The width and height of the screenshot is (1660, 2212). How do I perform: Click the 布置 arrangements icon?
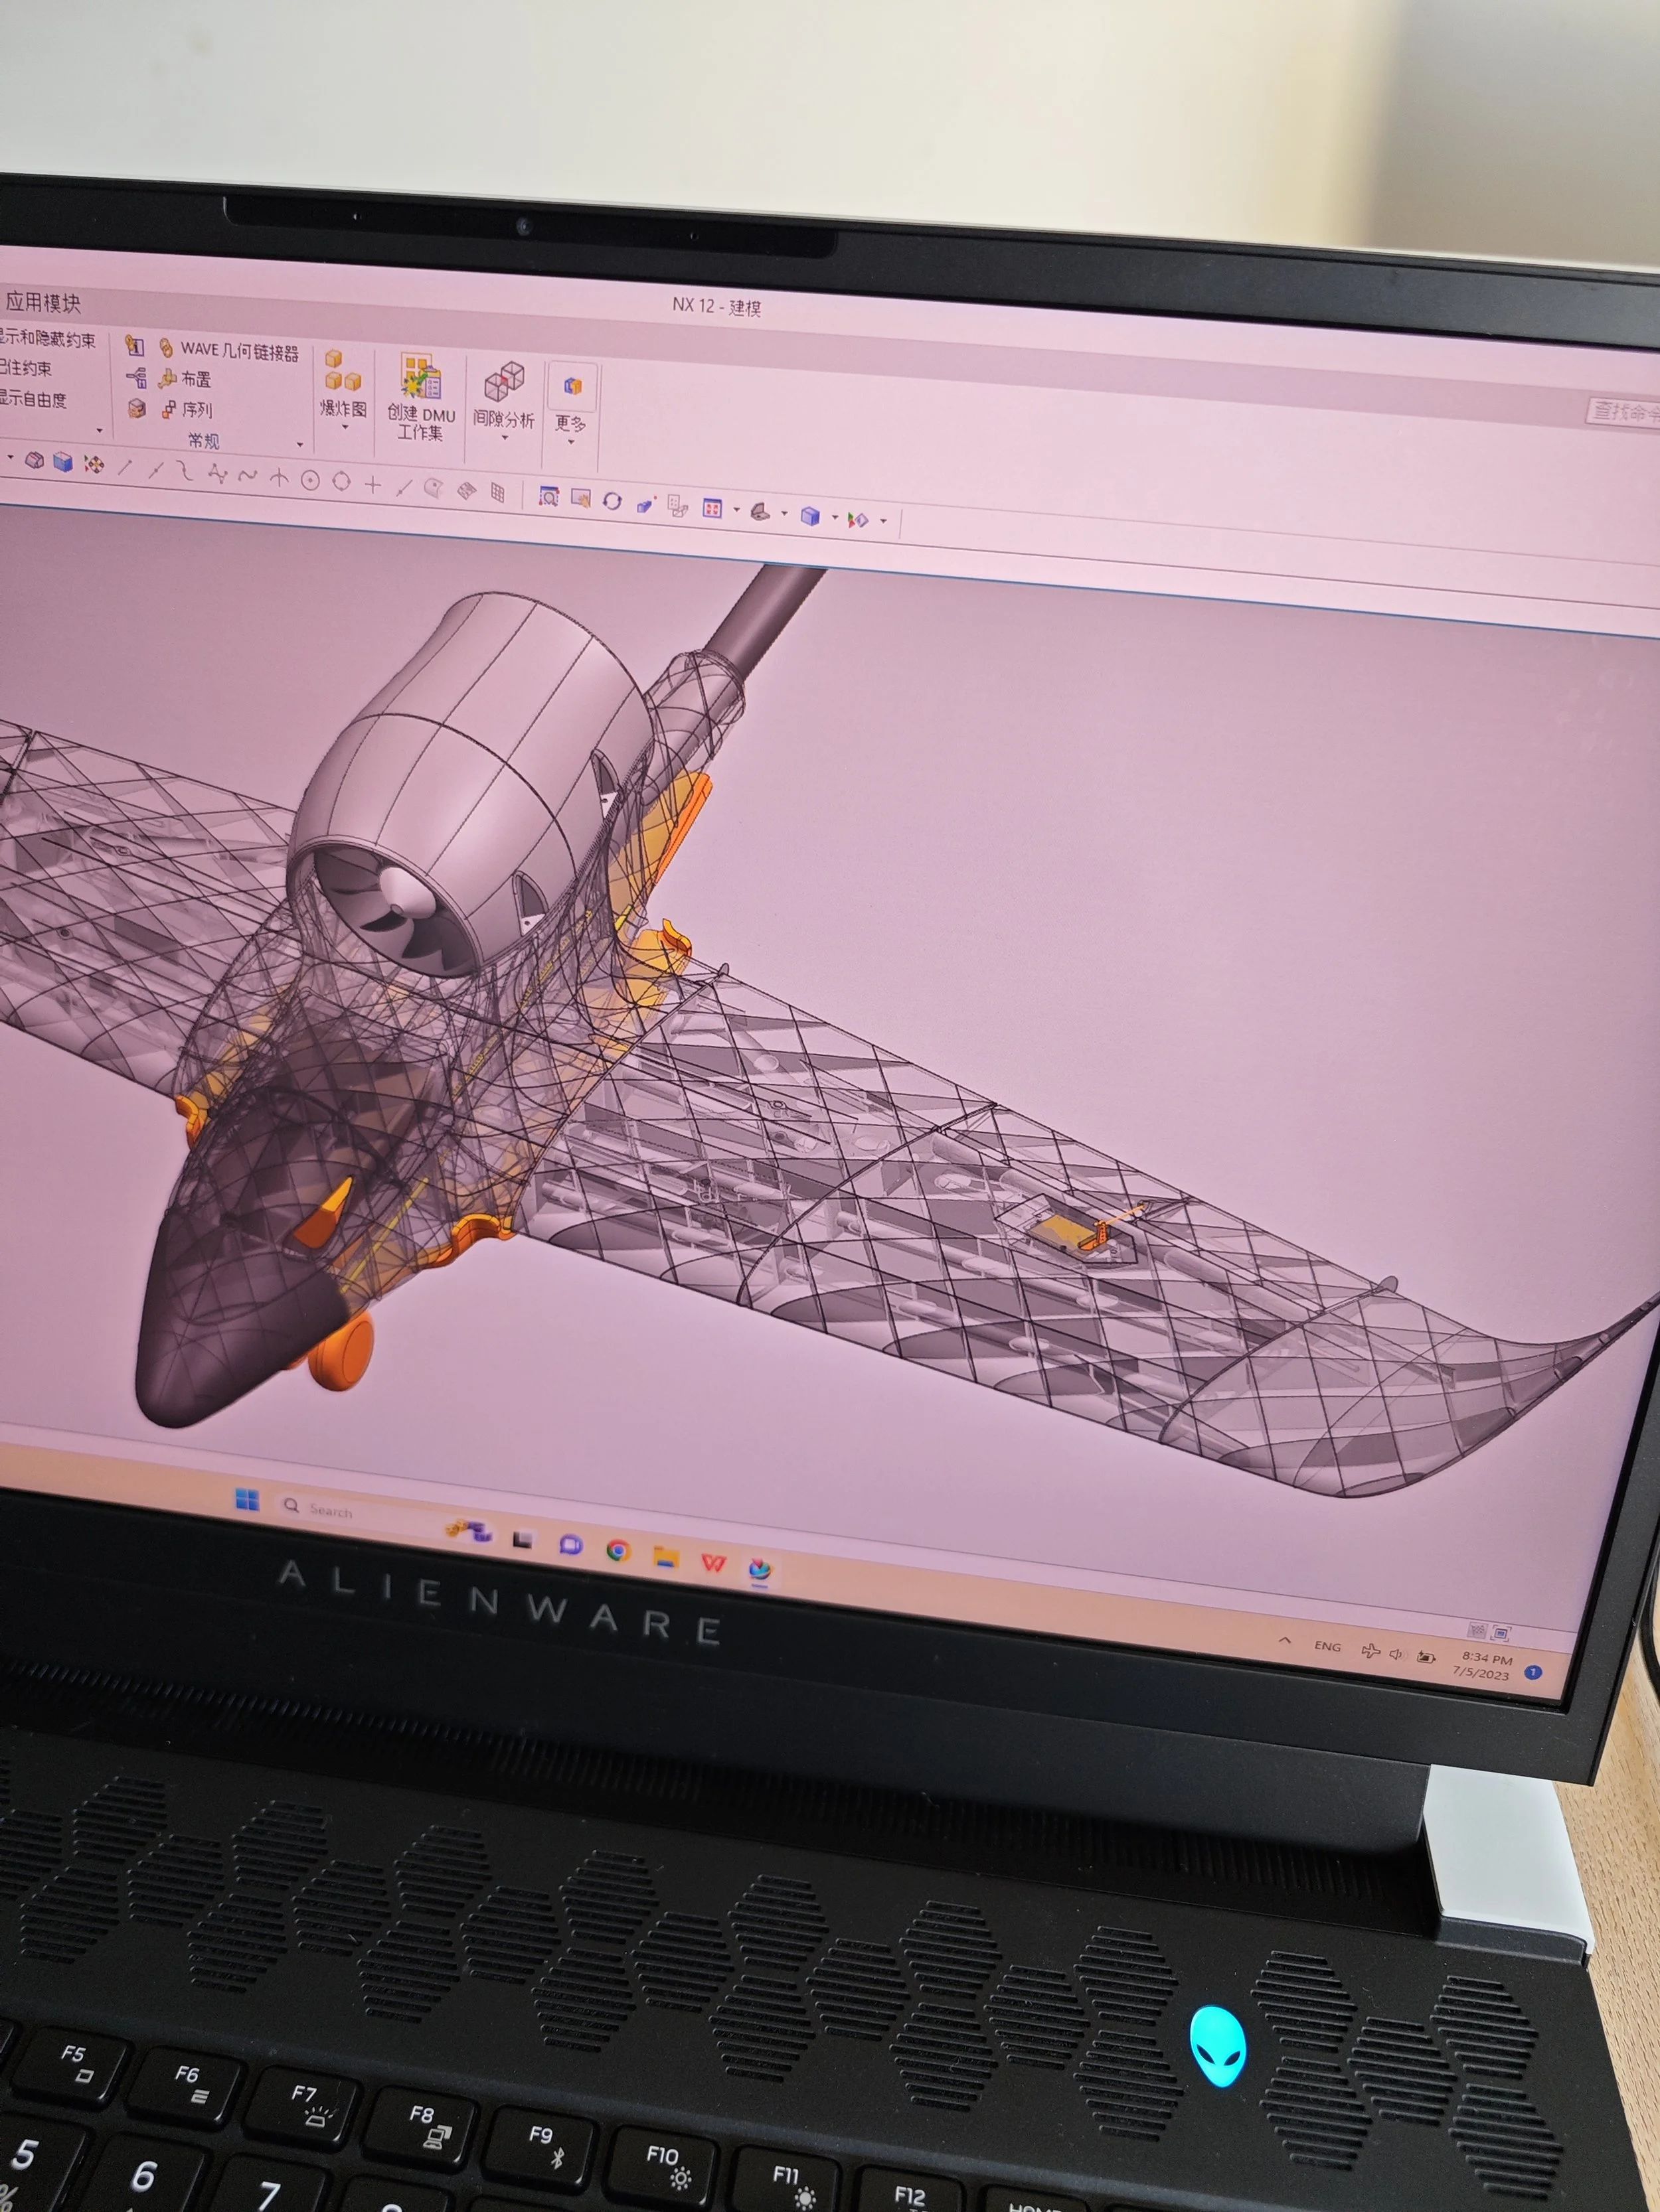(168, 378)
